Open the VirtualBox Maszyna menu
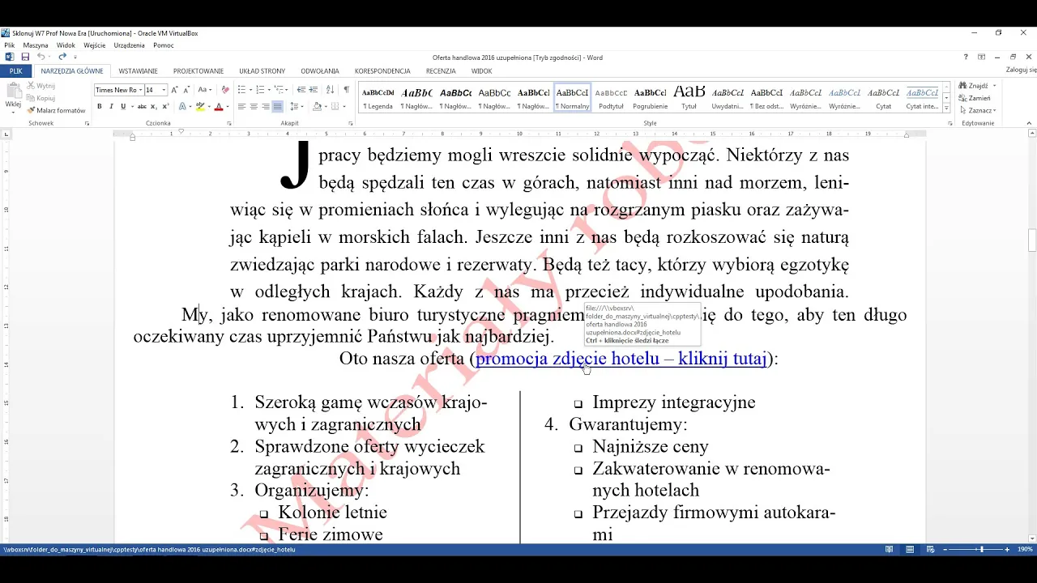 pos(36,45)
